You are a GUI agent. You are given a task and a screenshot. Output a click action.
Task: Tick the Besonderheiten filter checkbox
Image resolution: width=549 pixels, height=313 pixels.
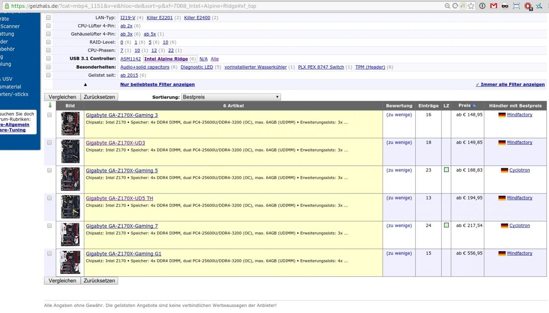pyautogui.click(x=48, y=67)
